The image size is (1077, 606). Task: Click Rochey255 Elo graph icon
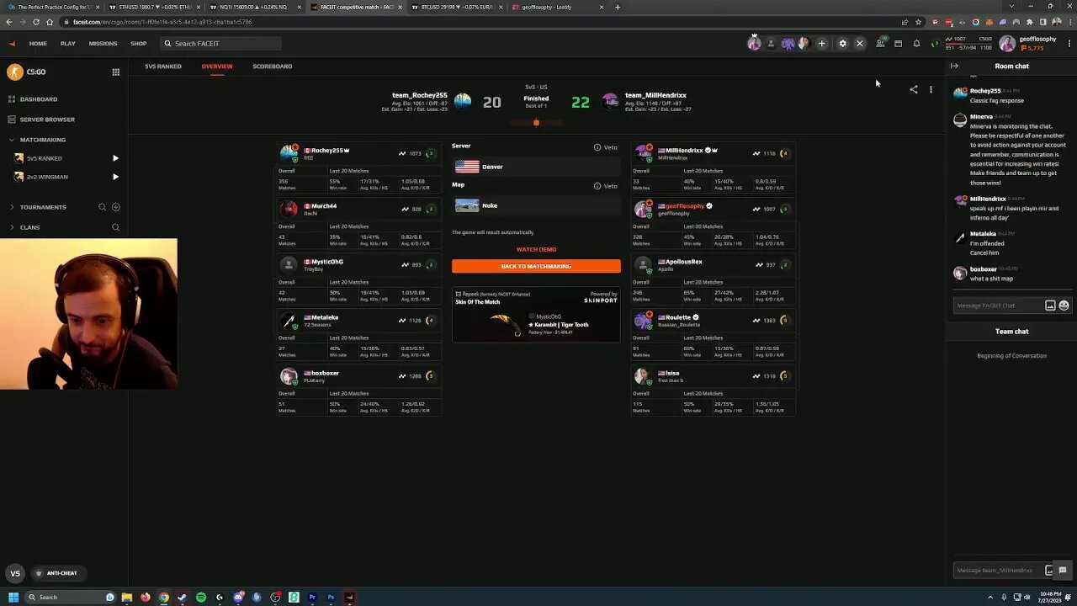pyautogui.click(x=404, y=153)
